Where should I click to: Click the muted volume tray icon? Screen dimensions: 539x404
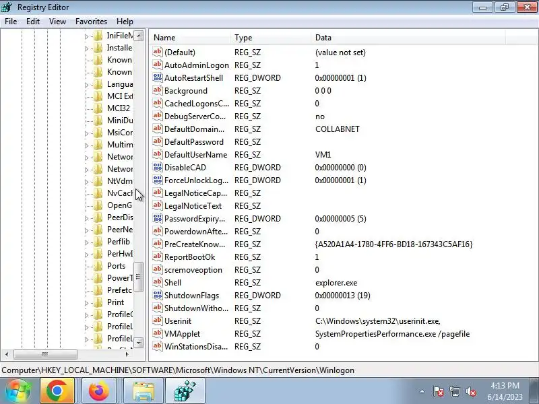470,391
